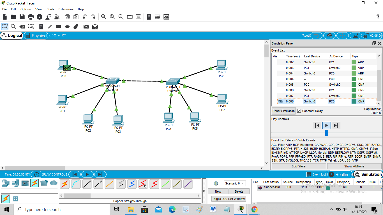Open the Network Devices category

point(6,183)
